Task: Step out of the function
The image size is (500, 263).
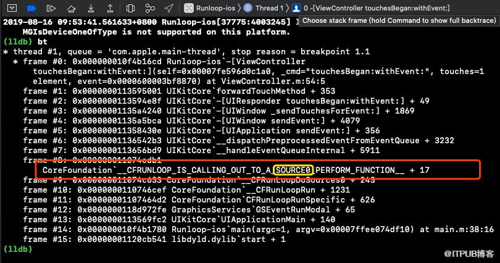Action: (110, 8)
